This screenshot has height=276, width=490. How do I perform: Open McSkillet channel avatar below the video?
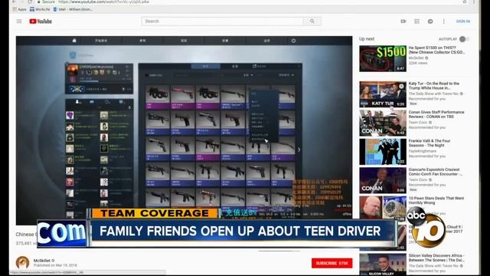(x=22, y=262)
